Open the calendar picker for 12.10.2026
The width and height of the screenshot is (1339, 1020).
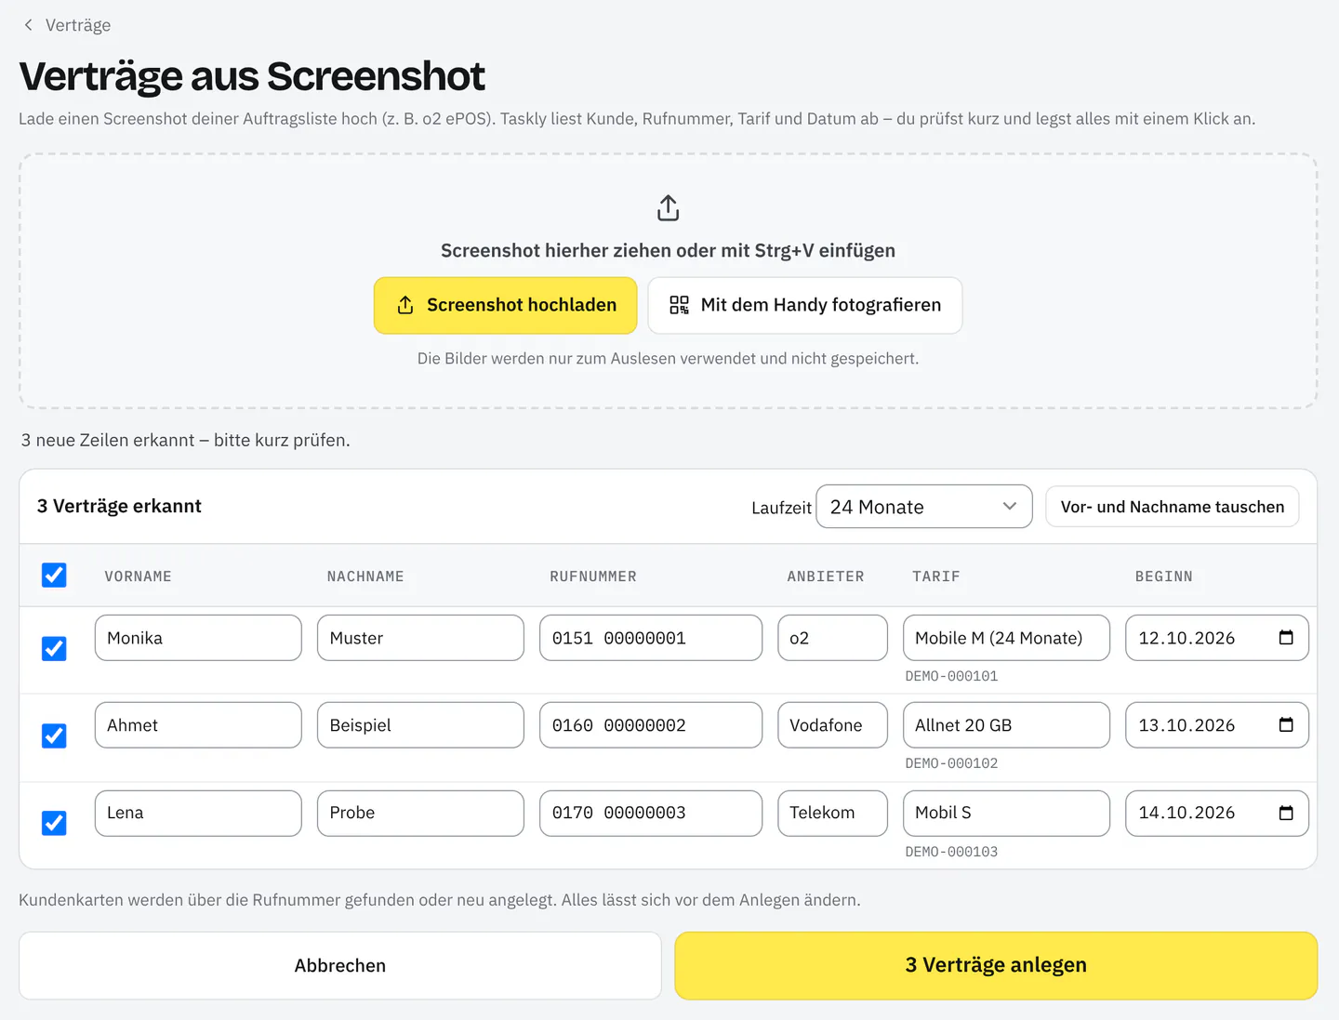click(1286, 638)
